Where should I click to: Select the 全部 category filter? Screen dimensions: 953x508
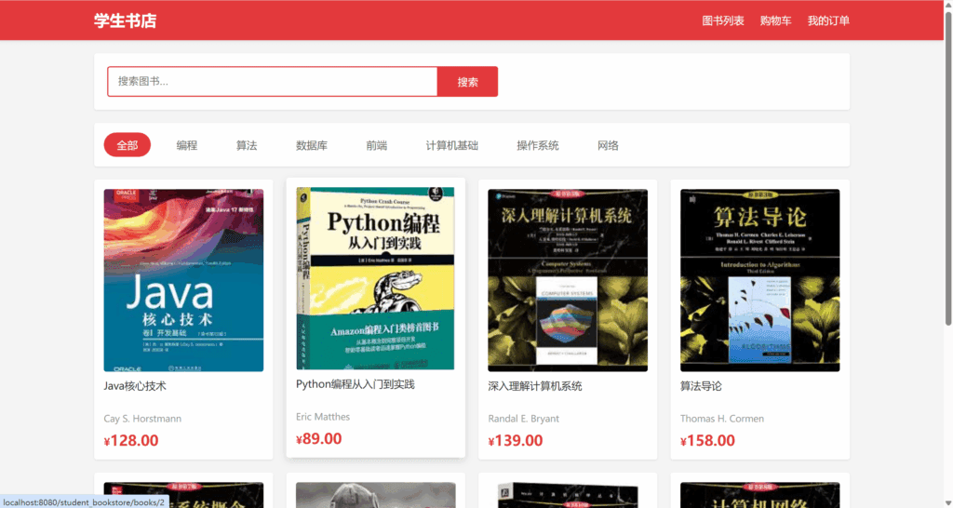point(127,145)
